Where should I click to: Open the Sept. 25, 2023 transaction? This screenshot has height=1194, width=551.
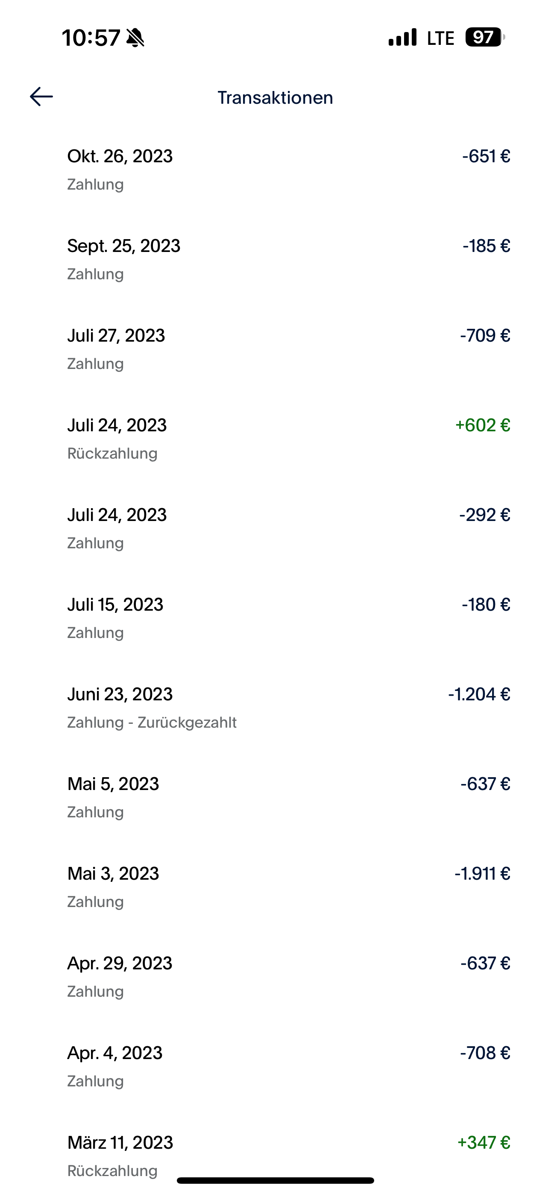287,259
